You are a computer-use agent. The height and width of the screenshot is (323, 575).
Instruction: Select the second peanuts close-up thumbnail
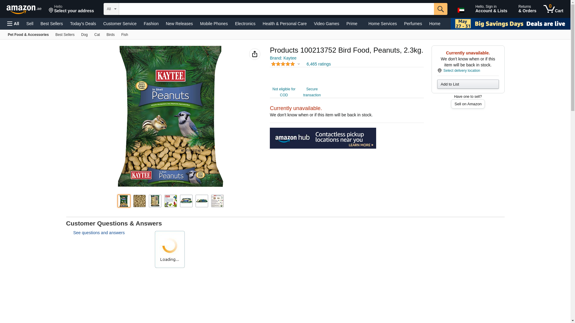[140, 201]
